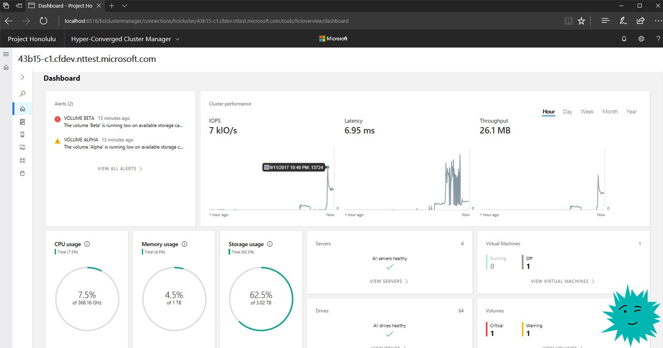
Task: Click the cluster name 43b15-c1.cfdev.nttest.microsoft.com
Action: tap(87, 59)
